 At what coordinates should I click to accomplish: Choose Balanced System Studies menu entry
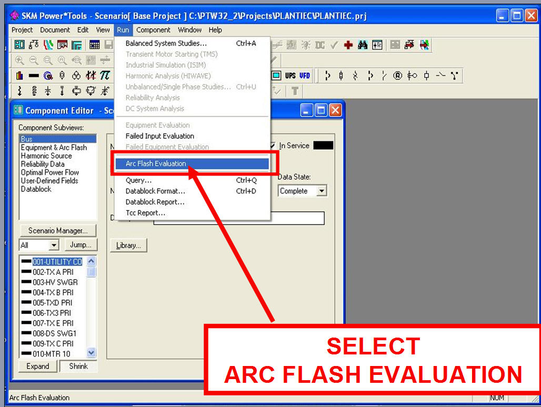[x=166, y=43]
